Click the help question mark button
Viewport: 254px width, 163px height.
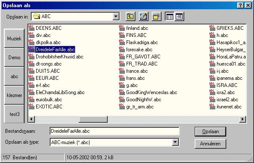pyautogui.click(x=241, y=5)
